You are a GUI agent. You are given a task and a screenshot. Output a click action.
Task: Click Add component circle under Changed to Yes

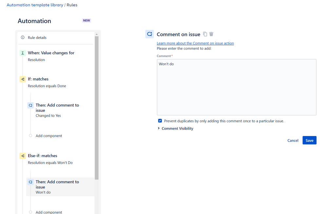(x=30, y=136)
